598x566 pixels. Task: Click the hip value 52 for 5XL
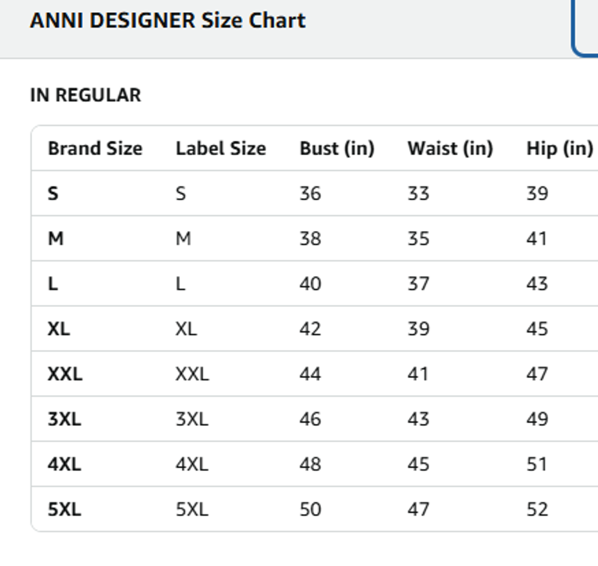coord(537,509)
